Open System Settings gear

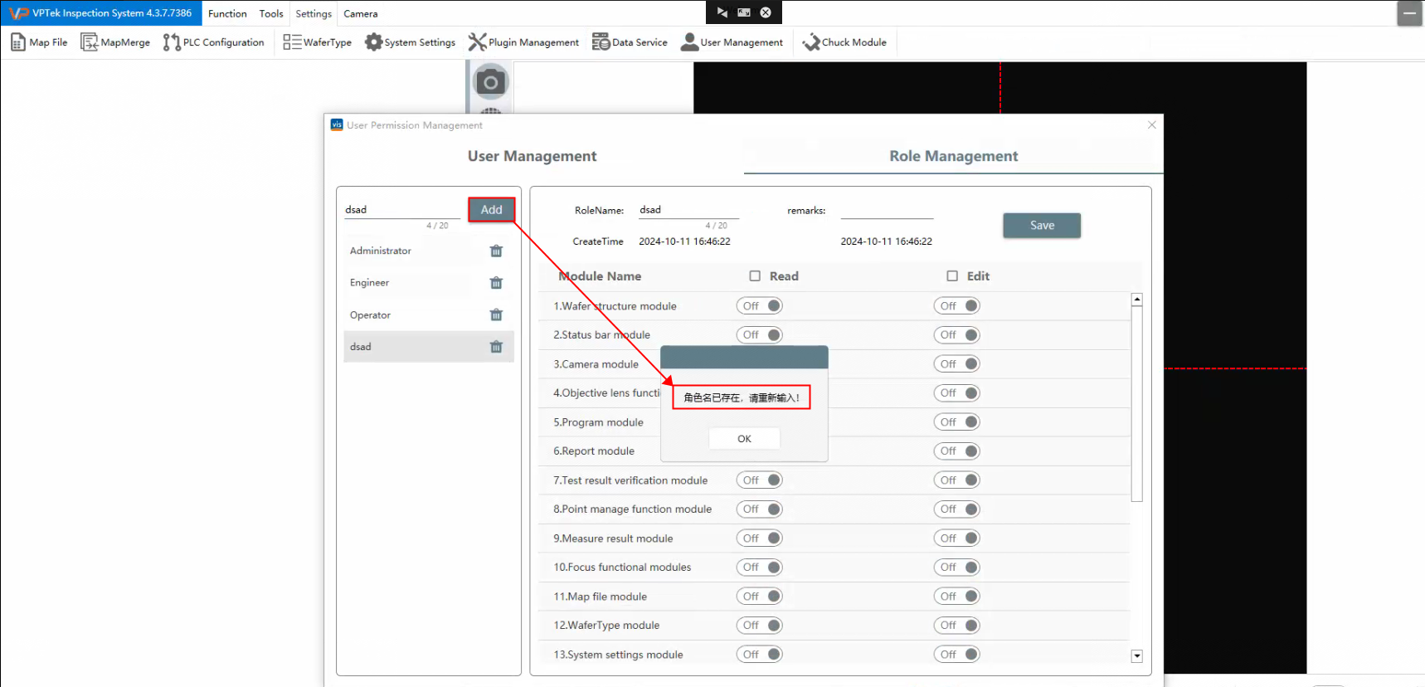tap(411, 42)
